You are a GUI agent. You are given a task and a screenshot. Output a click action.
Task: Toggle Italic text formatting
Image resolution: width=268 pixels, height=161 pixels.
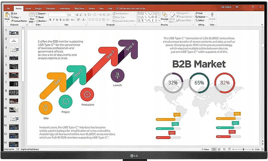pyautogui.click(x=54, y=20)
